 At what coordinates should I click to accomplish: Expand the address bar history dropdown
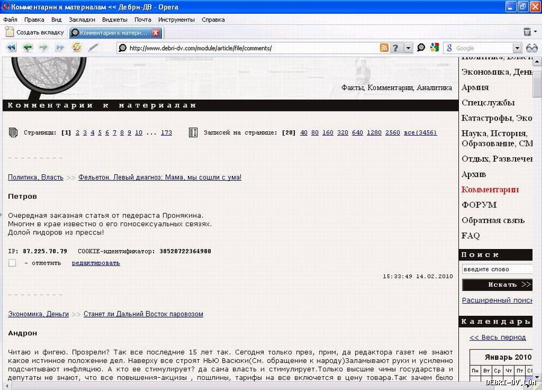(408, 48)
